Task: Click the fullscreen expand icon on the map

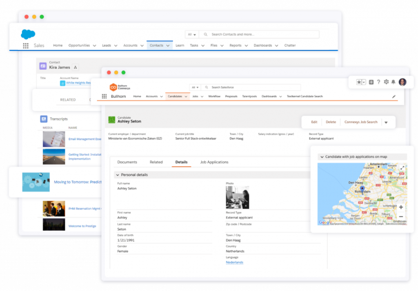Action: pos(402,168)
